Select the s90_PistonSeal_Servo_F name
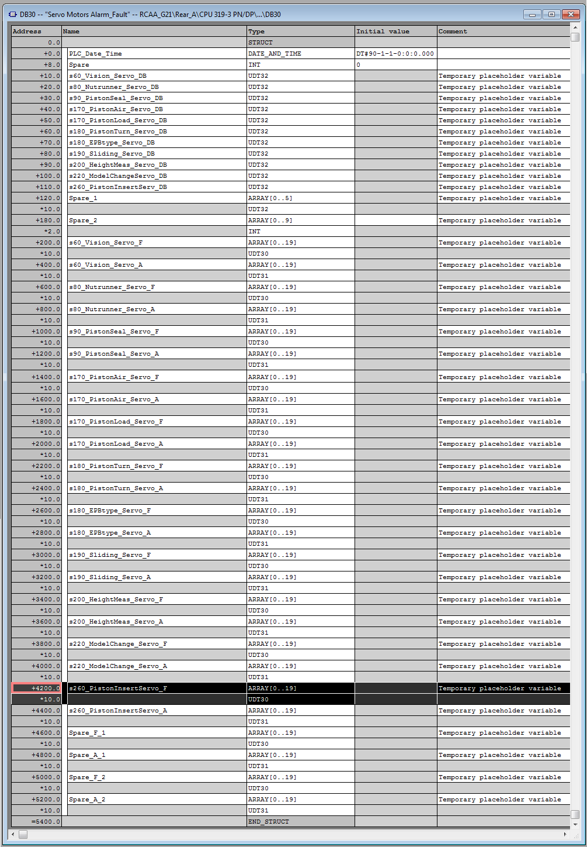 click(157, 332)
